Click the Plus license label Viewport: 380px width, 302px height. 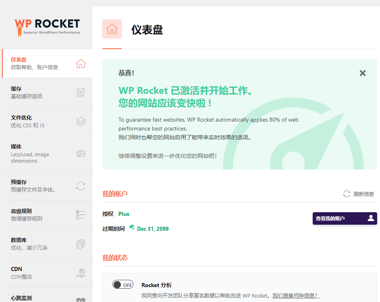[x=124, y=214]
